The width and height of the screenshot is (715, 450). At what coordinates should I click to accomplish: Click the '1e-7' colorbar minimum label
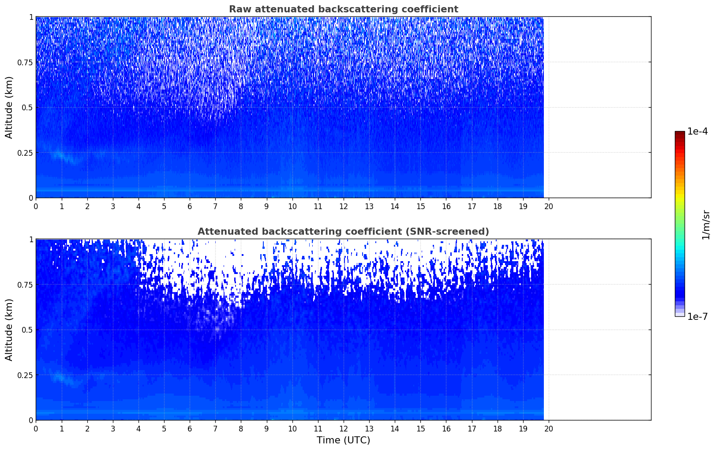(x=697, y=317)
